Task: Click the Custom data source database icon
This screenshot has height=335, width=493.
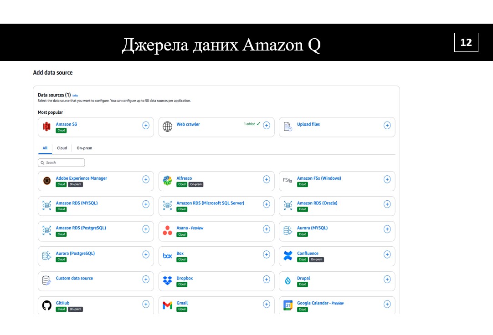Action: pyautogui.click(x=46, y=280)
